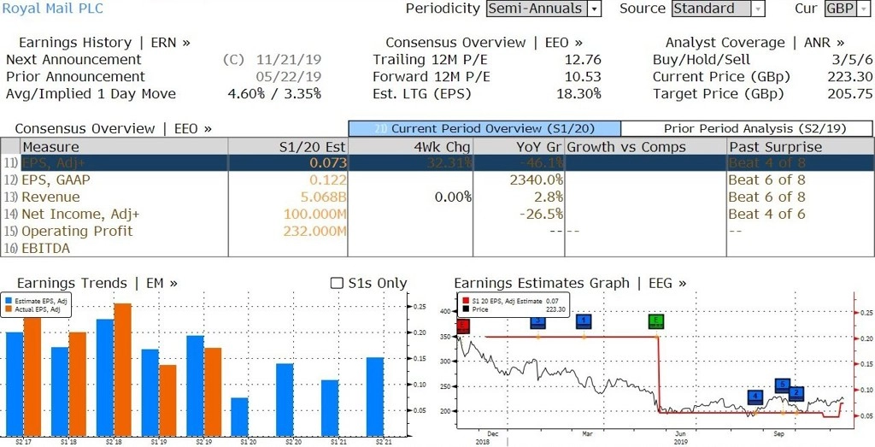
Task: Click the Measure column header
Action: (x=123, y=147)
